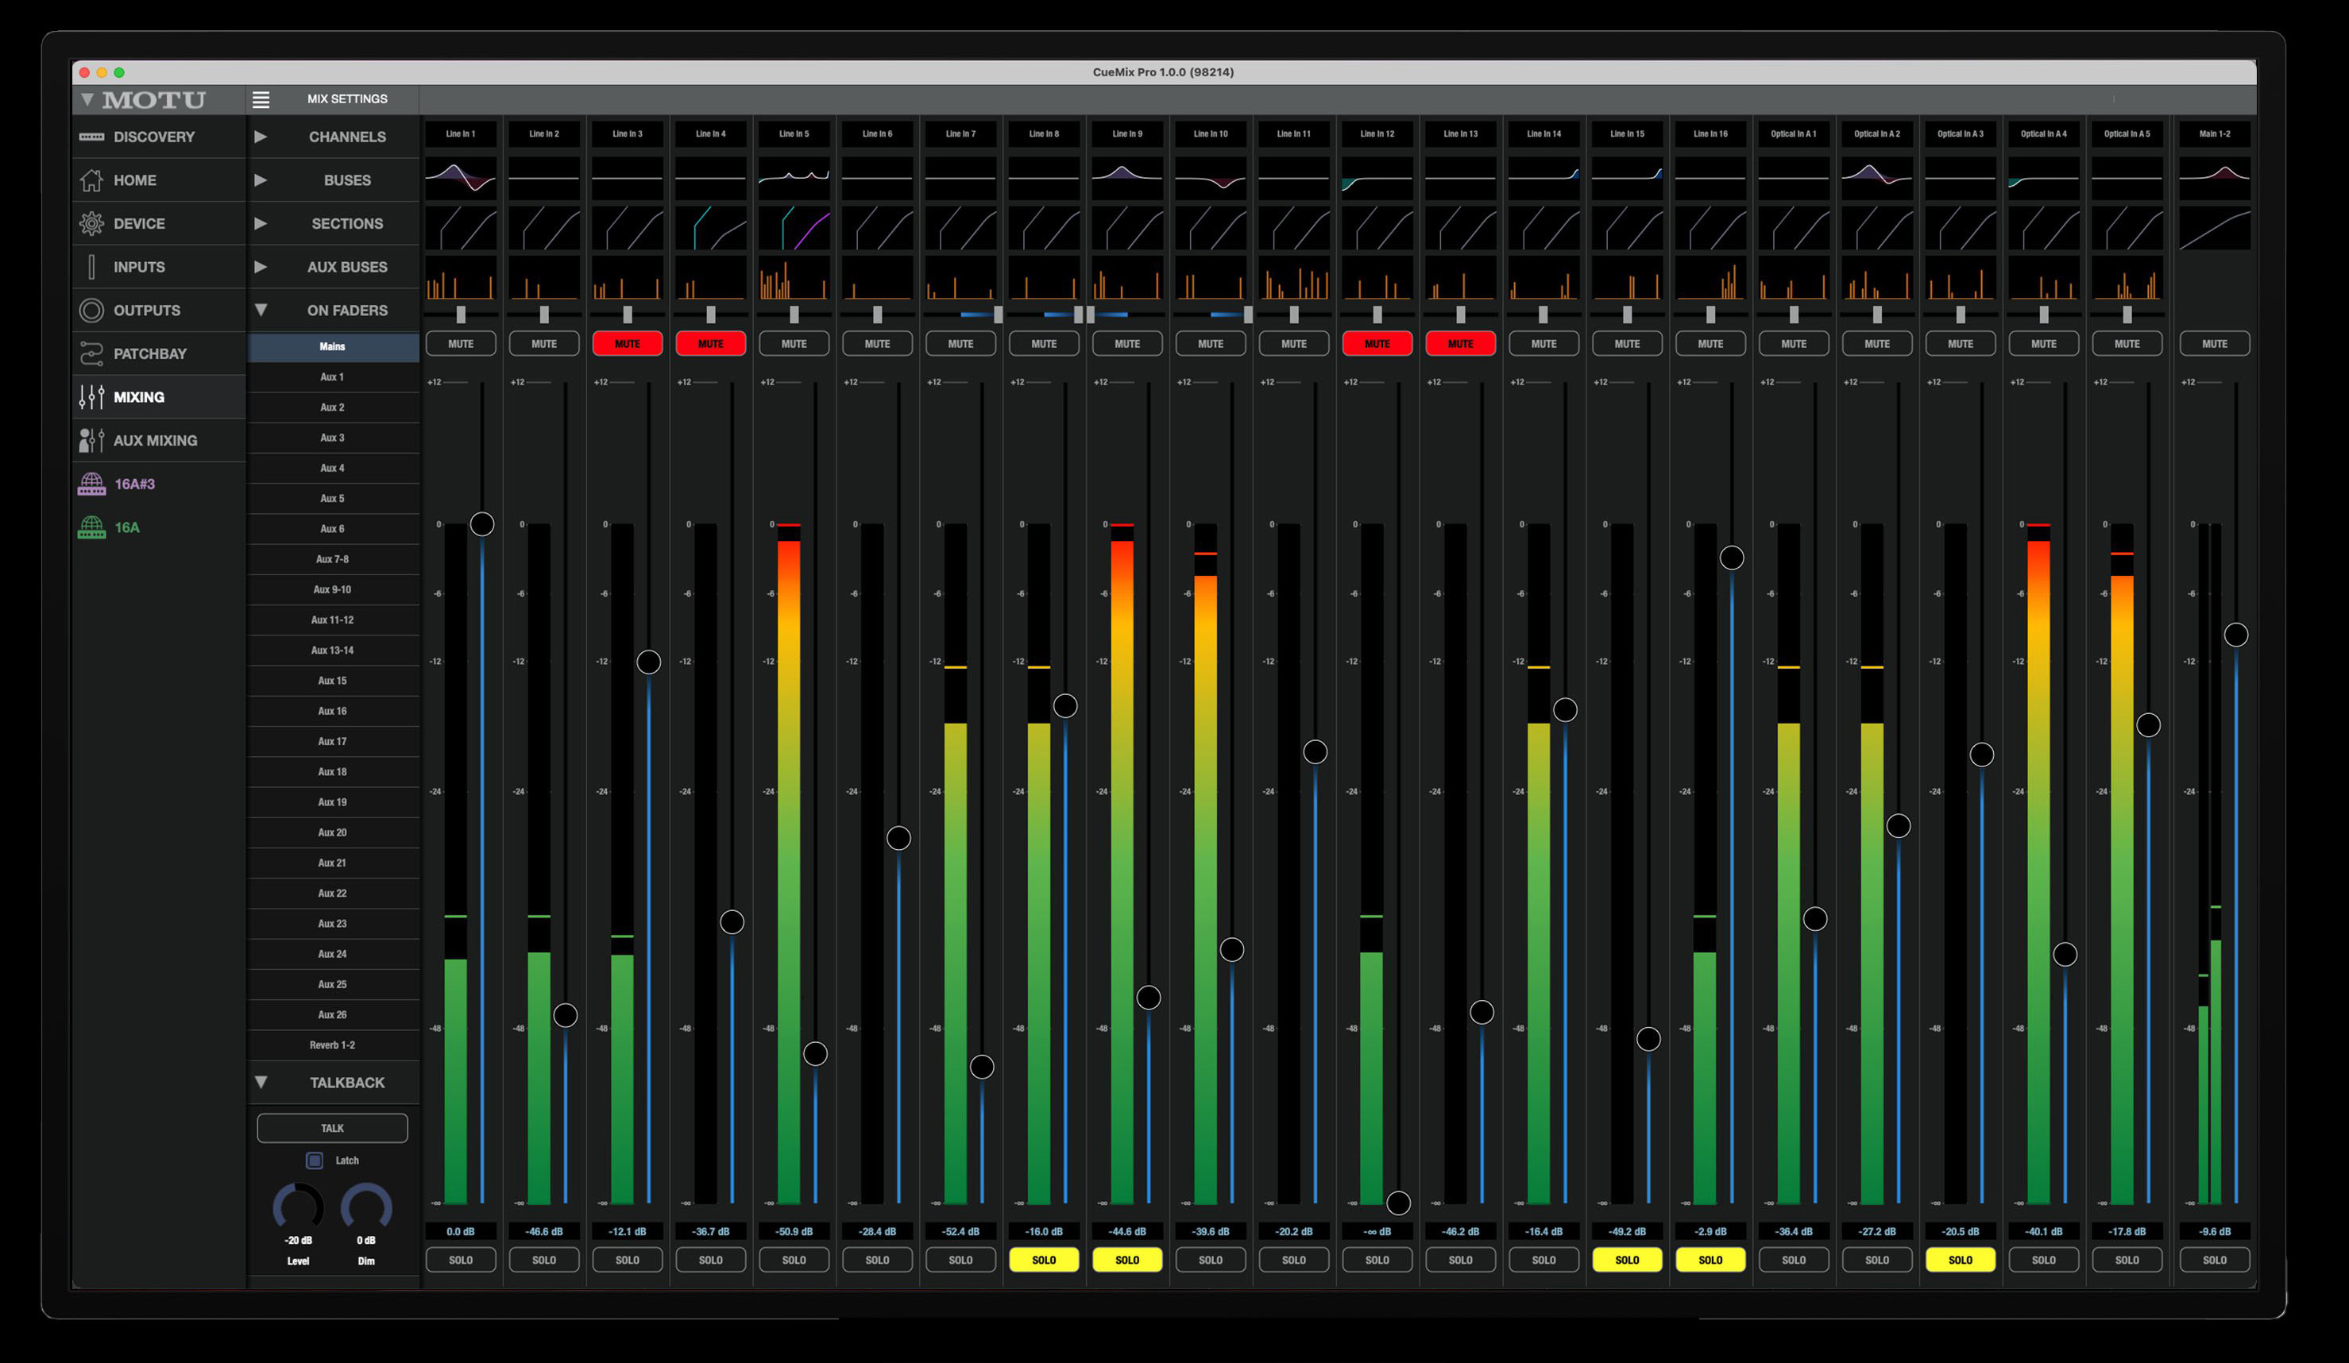Select the Patchbay routing icon
Viewport: 2349px width, 1363px height.
click(91, 353)
